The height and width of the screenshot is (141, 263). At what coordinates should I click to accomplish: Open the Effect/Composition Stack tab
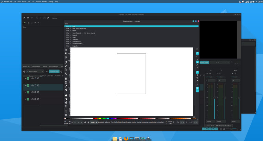(224, 126)
